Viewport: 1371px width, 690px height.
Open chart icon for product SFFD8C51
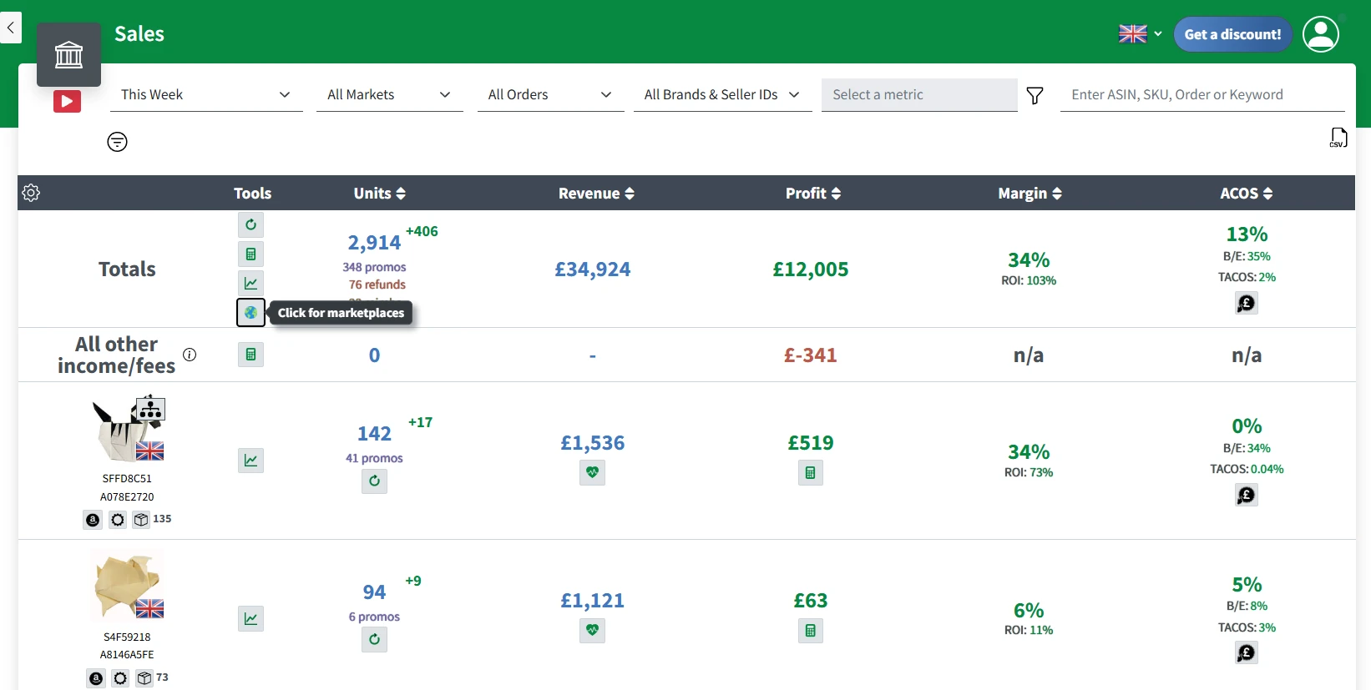tap(250, 460)
